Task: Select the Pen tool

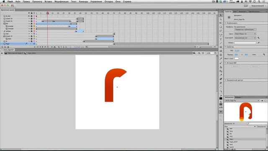Action: pos(221,35)
